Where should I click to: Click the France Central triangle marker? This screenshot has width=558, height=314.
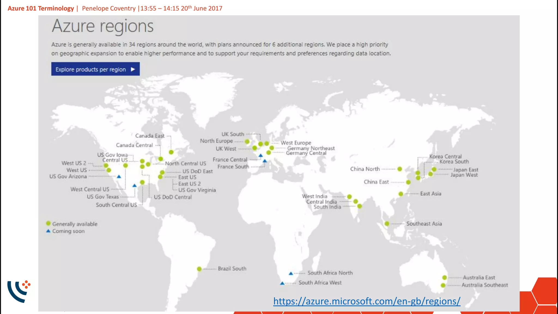pos(260,156)
